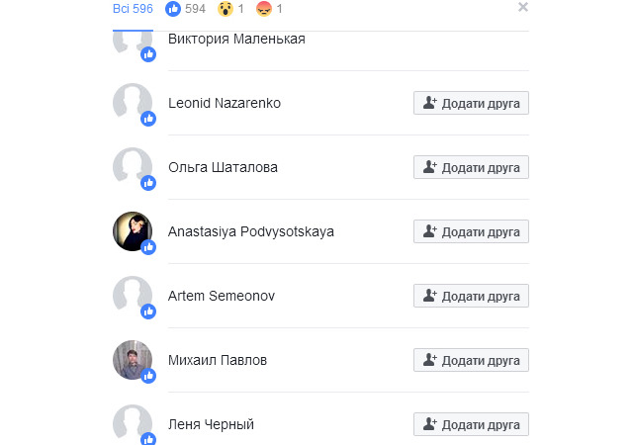Open Ольга Шаталова's profile link
The height and width of the screenshot is (445, 633).
[x=223, y=167]
